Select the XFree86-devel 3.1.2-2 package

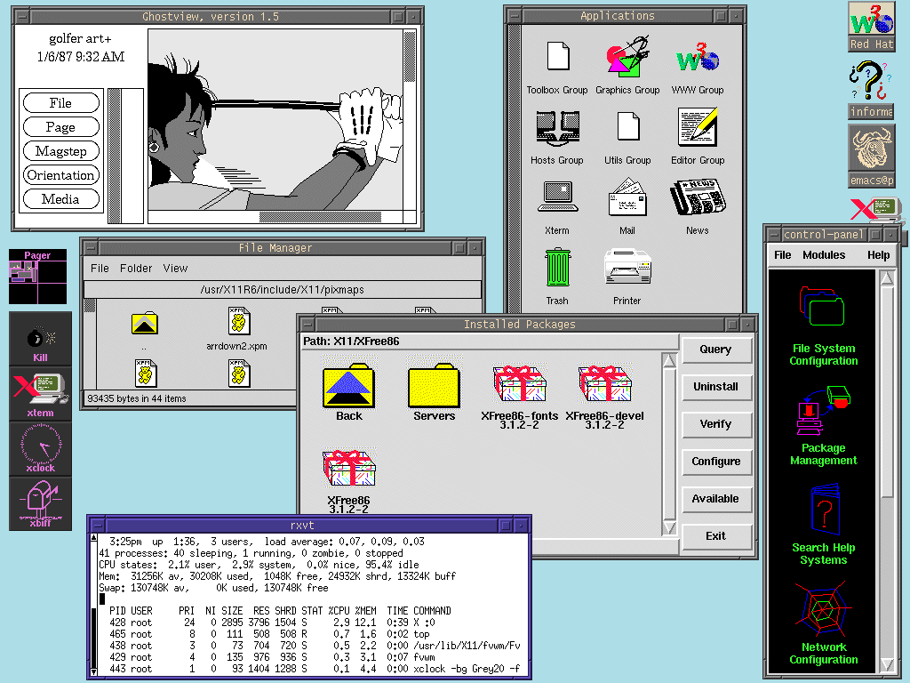(x=604, y=384)
